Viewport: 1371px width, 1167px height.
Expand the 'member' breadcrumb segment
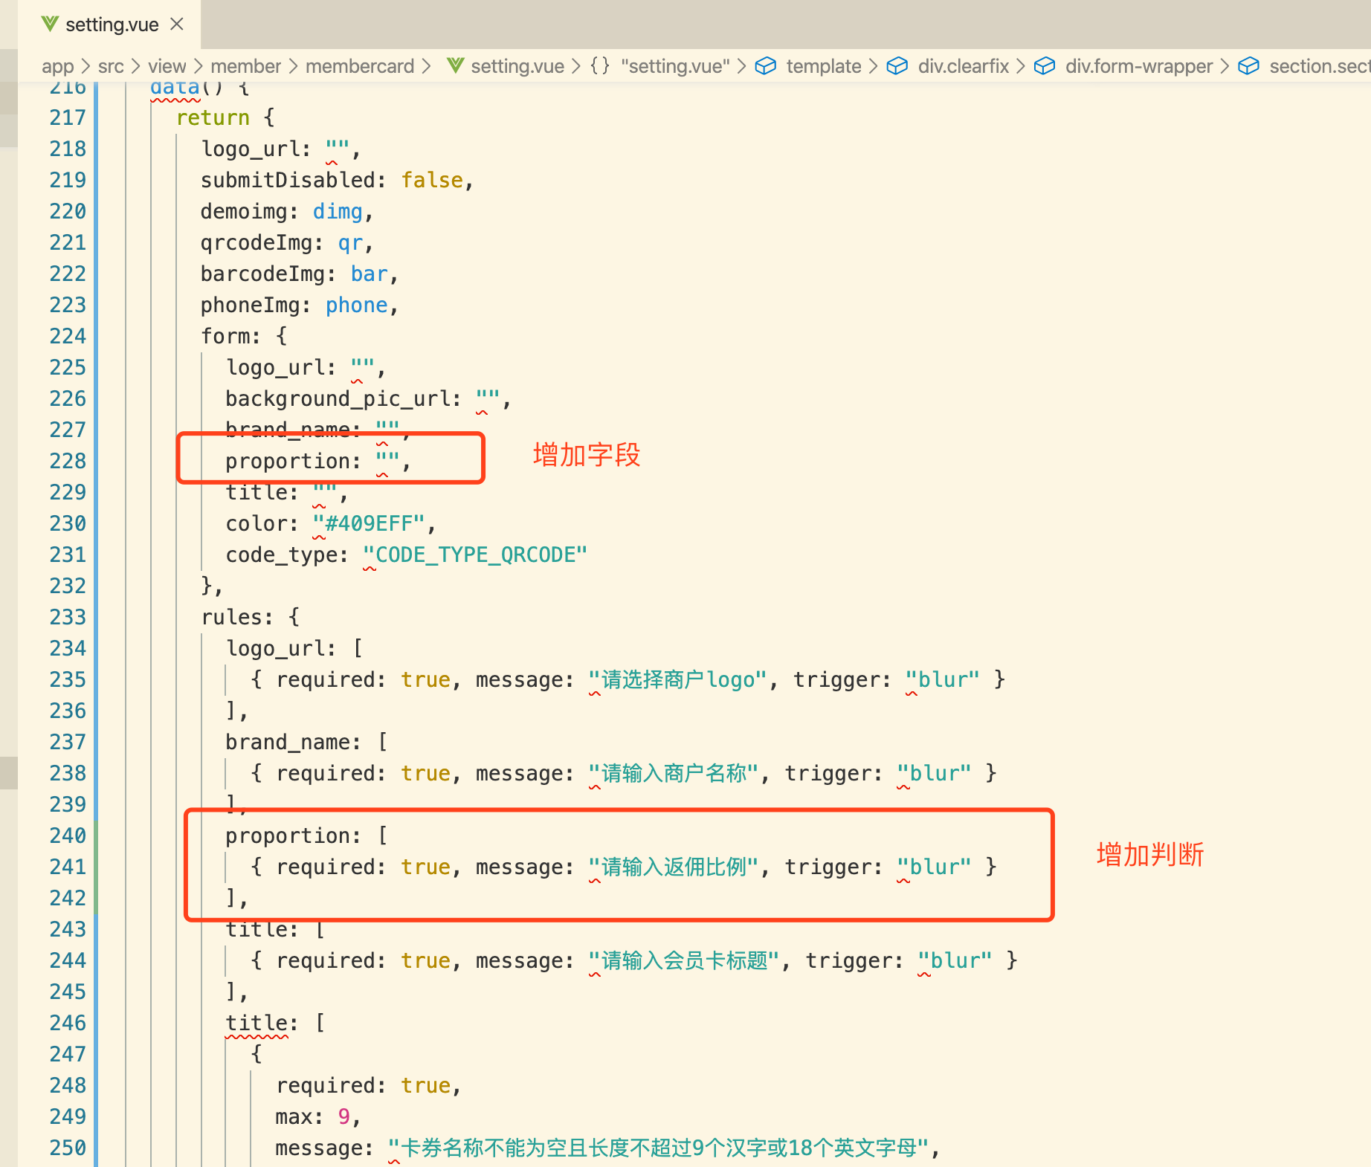tap(245, 66)
